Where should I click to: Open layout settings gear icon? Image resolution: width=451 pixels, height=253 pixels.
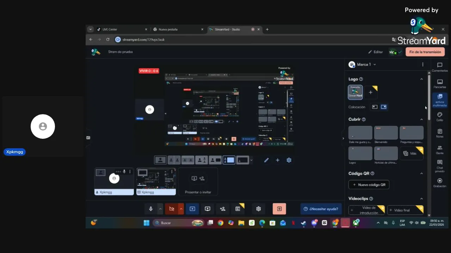(289, 160)
